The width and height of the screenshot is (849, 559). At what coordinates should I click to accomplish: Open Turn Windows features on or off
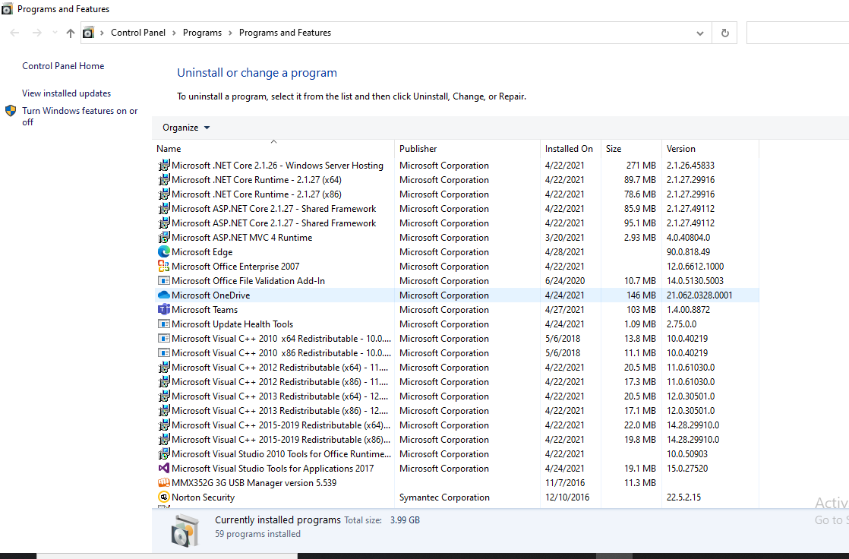(x=80, y=116)
